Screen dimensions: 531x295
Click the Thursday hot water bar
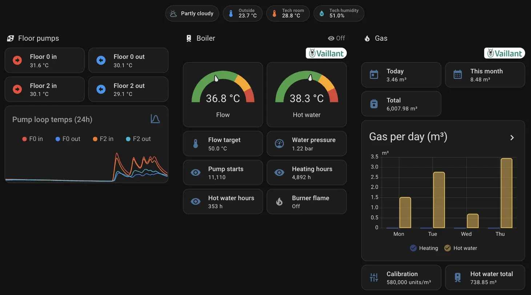506,193
